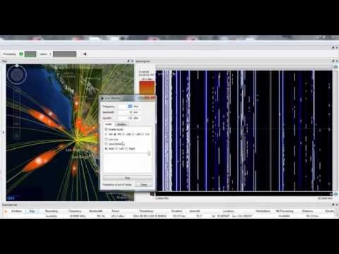Sort by the Duration column header
Image resolution: width=339 pixels, height=254 pixels.
coord(177,211)
